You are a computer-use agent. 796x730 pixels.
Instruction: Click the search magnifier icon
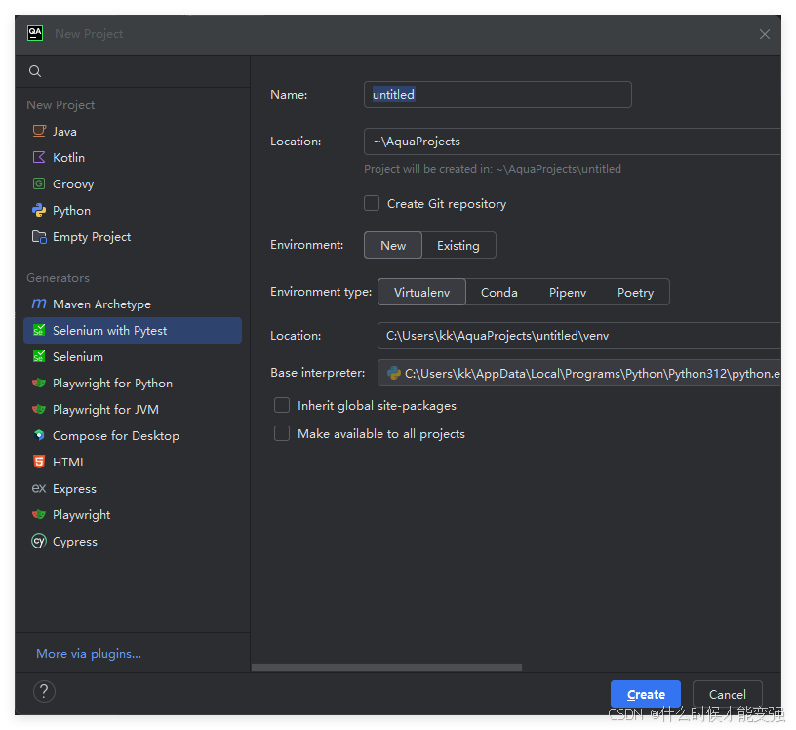[35, 71]
